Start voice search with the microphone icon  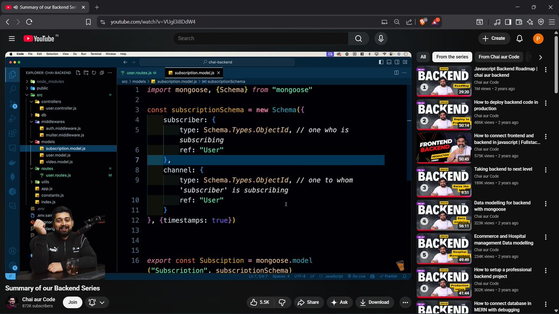(381, 39)
